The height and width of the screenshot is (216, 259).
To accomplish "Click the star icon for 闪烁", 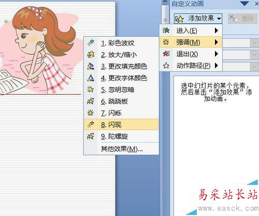I will [91, 113].
